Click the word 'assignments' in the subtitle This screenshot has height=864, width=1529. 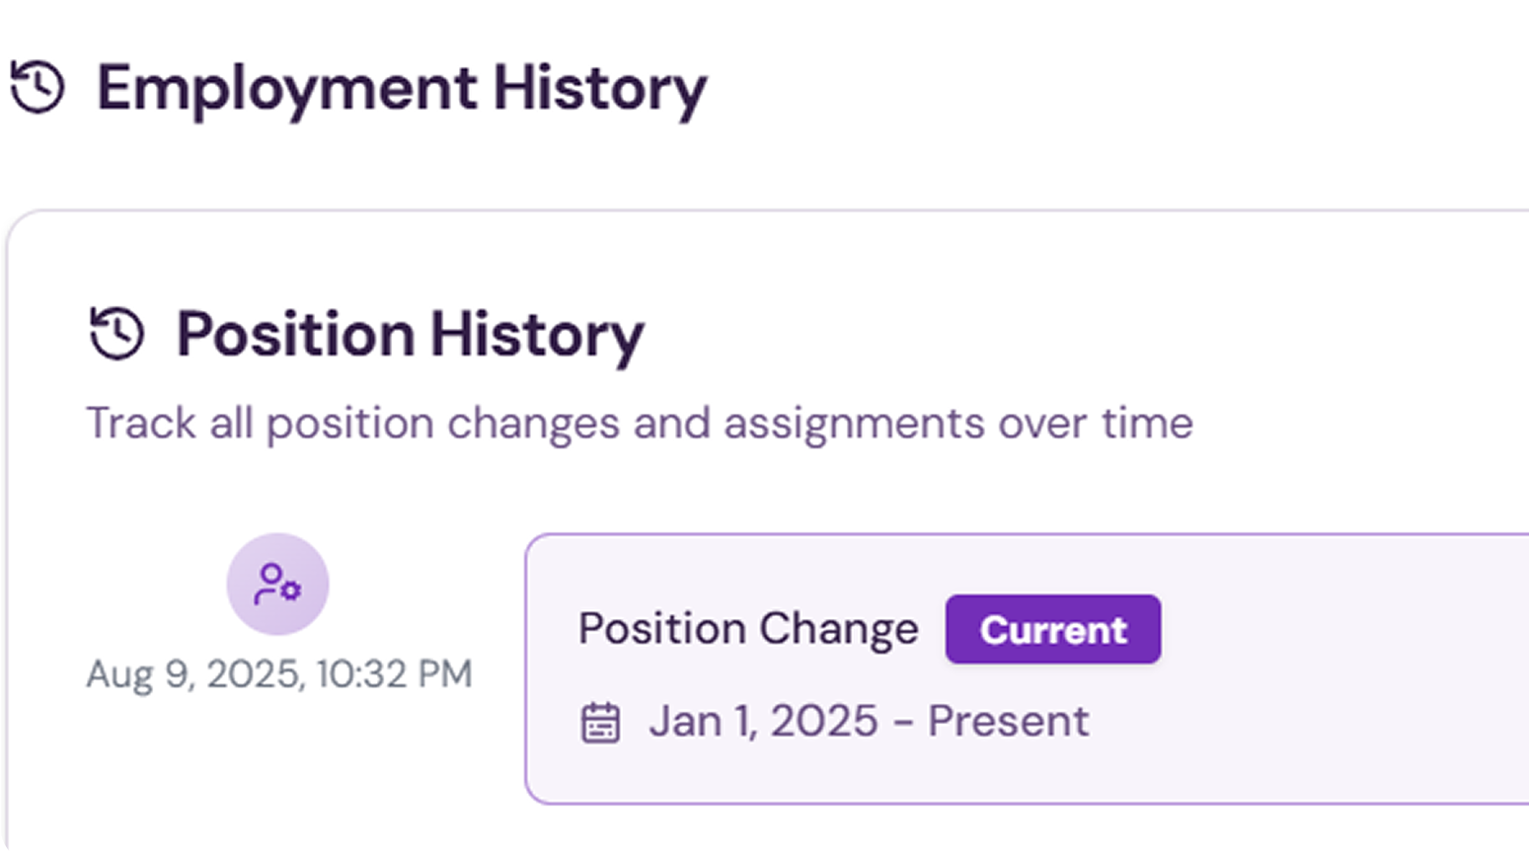tap(854, 424)
